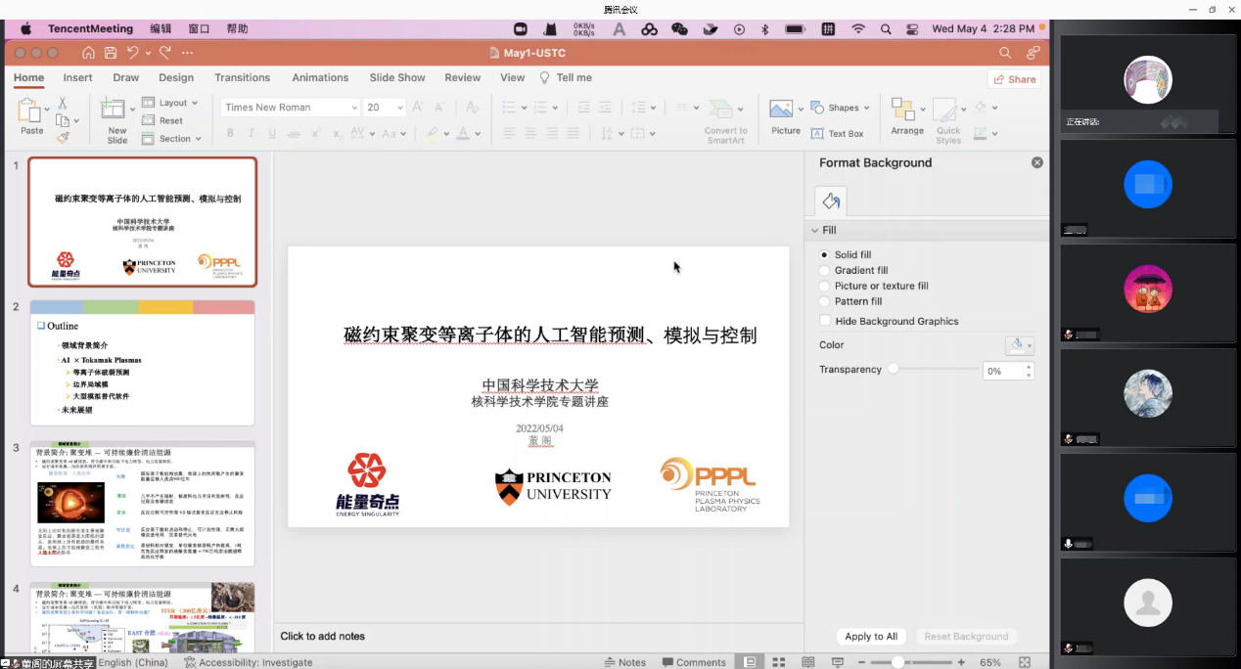Click the Text Box tool
This screenshot has width=1241, height=669.
(x=838, y=133)
